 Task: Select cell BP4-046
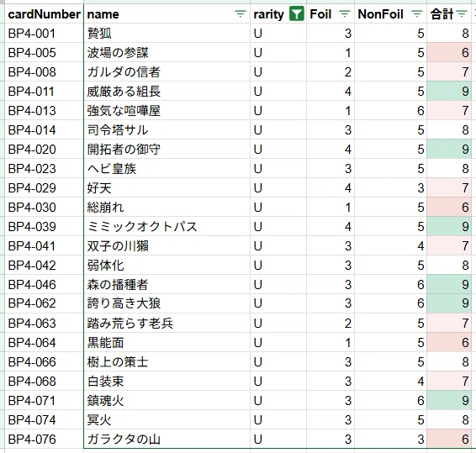point(44,285)
